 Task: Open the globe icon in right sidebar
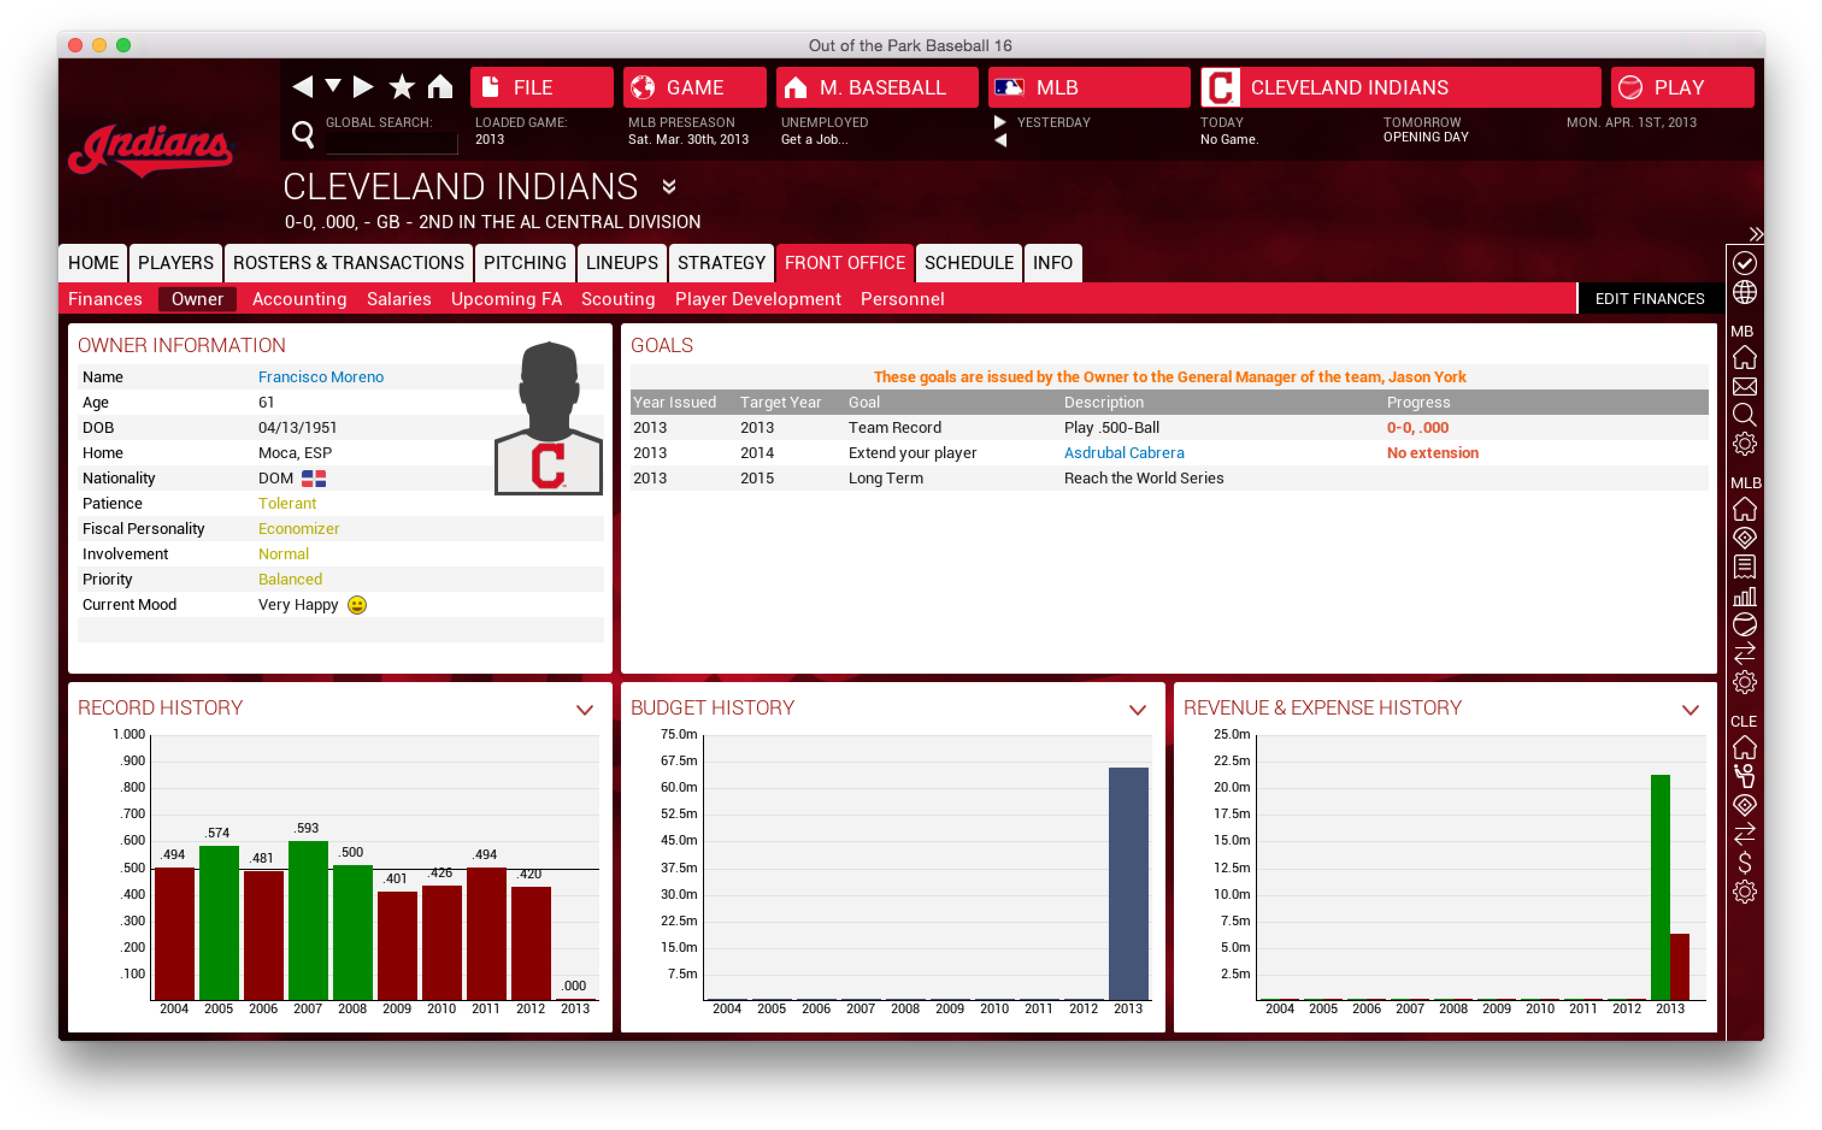click(x=1744, y=293)
